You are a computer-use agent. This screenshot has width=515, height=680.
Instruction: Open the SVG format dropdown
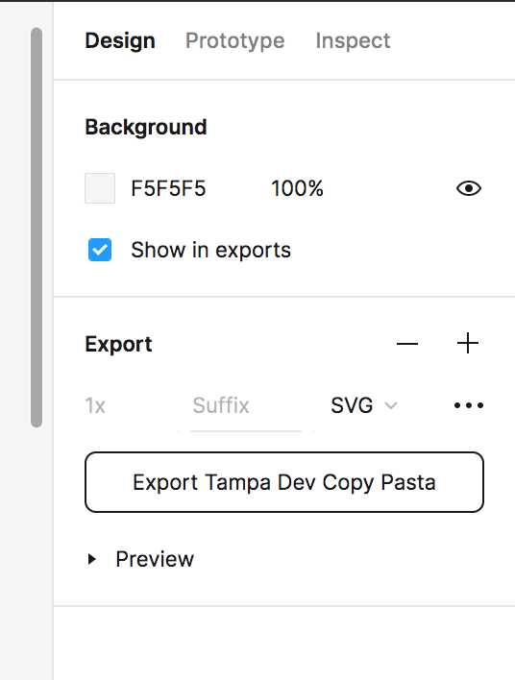tap(363, 405)
